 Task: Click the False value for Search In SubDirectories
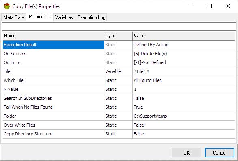tap(184, 98)
